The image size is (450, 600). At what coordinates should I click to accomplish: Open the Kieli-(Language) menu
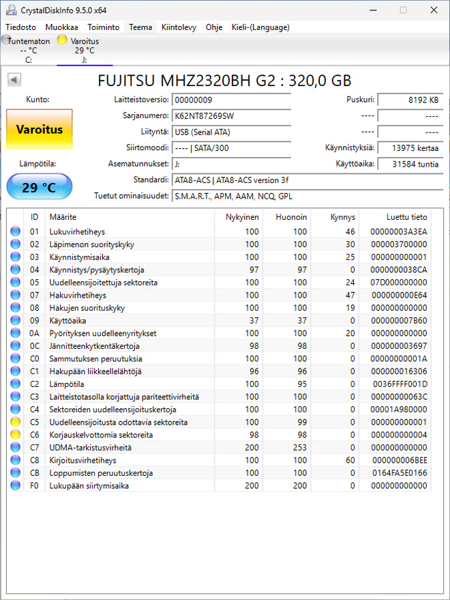point(260,27)
